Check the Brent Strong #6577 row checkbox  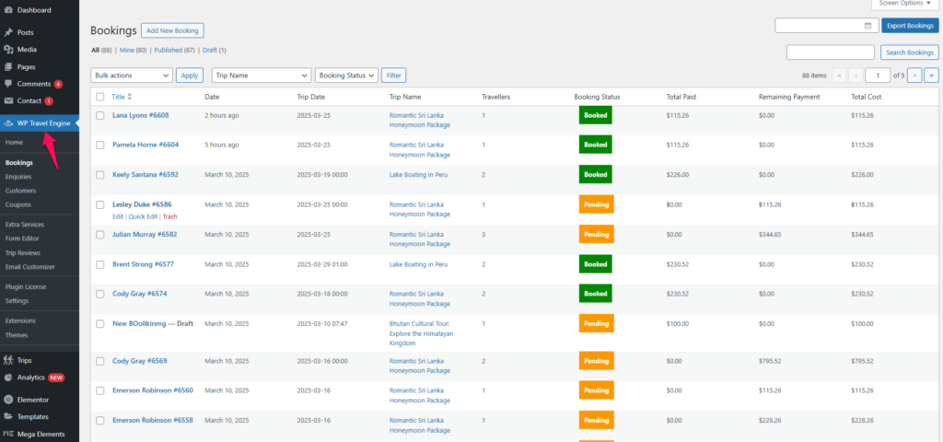tap(99, 264)
